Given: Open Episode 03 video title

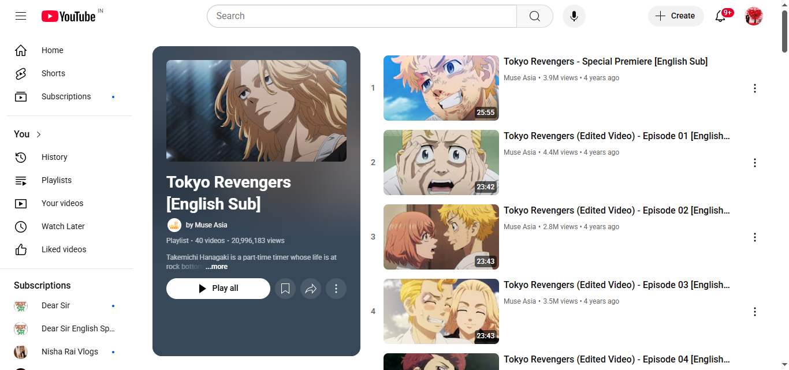Looking at the screenshot, I should point(617,285).
